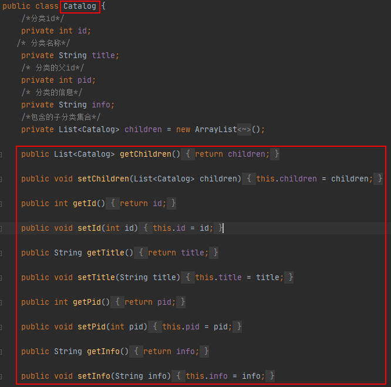Click the Catalog class name
The image size is (391, 387).
pos(80,6)
